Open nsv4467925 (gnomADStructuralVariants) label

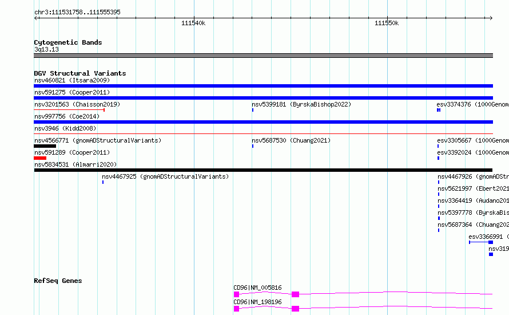coord(165,176)
